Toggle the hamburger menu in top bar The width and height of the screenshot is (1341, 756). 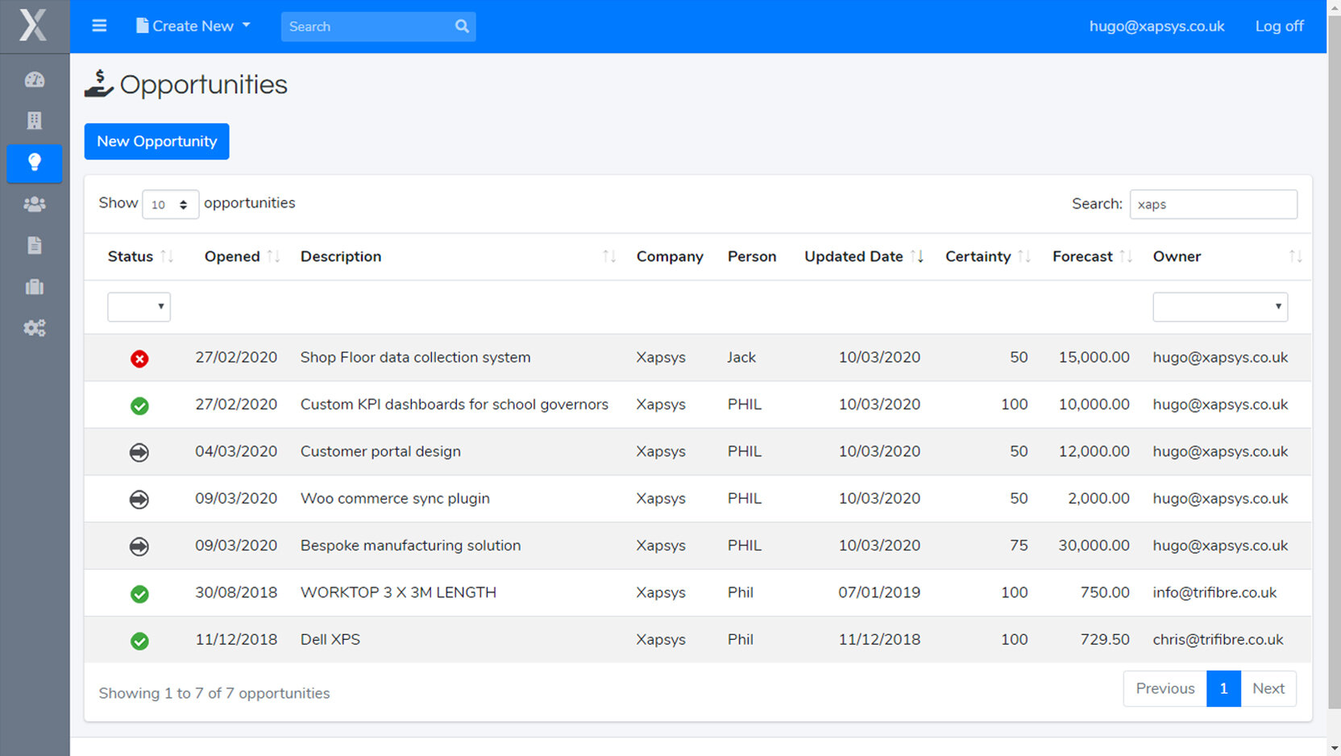[99, 26]
